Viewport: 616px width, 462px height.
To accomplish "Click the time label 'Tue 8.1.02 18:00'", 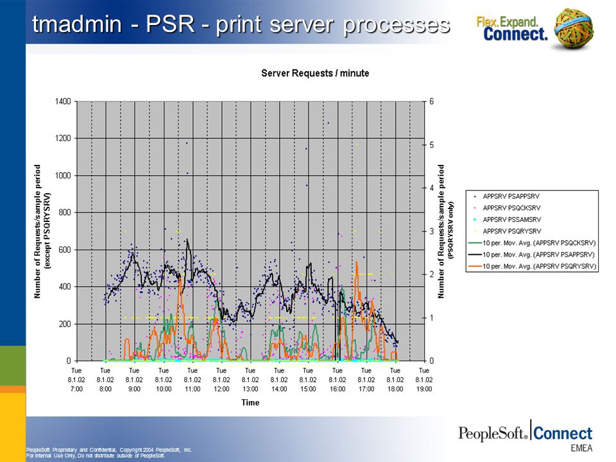I will (x=395, y=379).
